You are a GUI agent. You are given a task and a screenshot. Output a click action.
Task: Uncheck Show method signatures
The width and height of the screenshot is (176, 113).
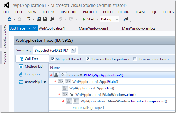(88, 59)
